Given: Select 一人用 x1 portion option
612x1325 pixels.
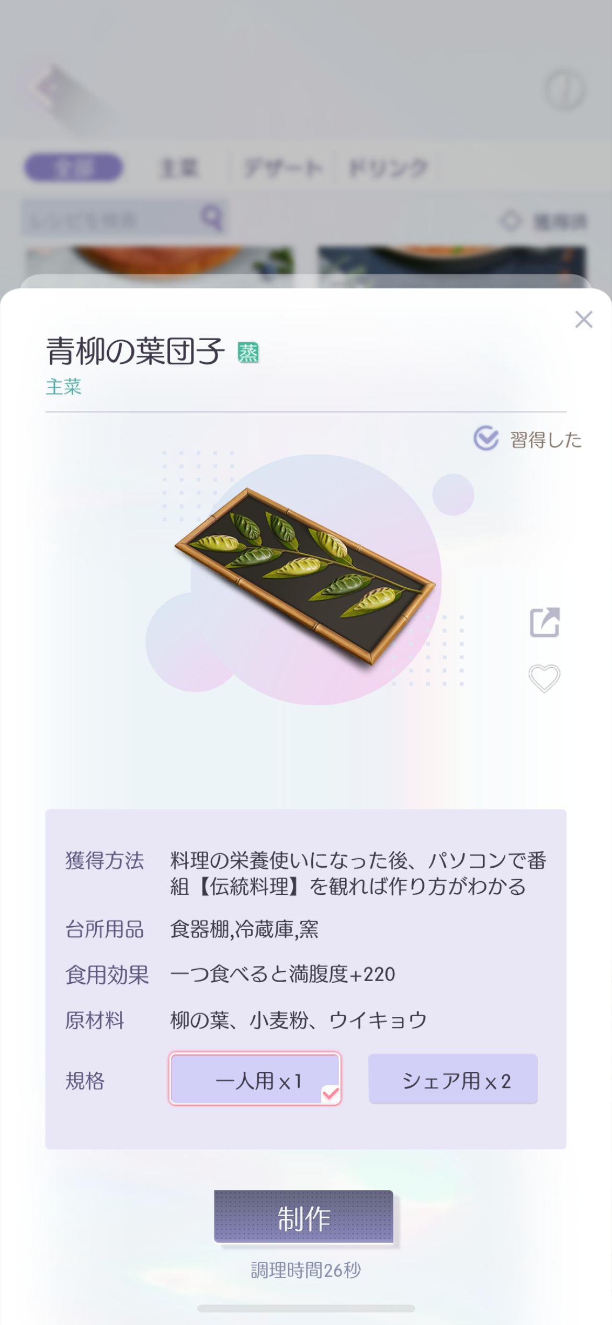Looking at the screenshot, I should 255,1079.
